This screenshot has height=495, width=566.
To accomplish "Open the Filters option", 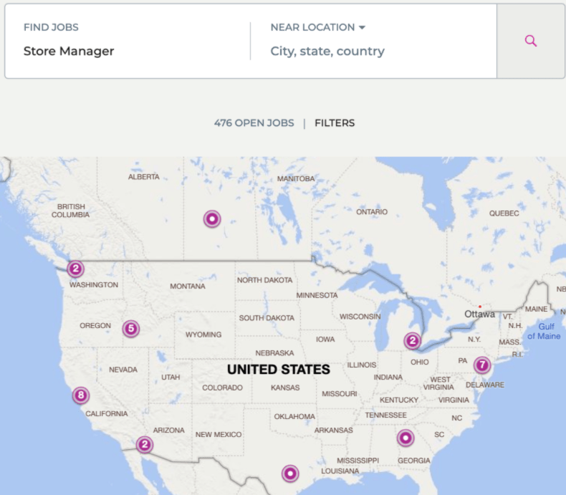I will coord(335,122).
